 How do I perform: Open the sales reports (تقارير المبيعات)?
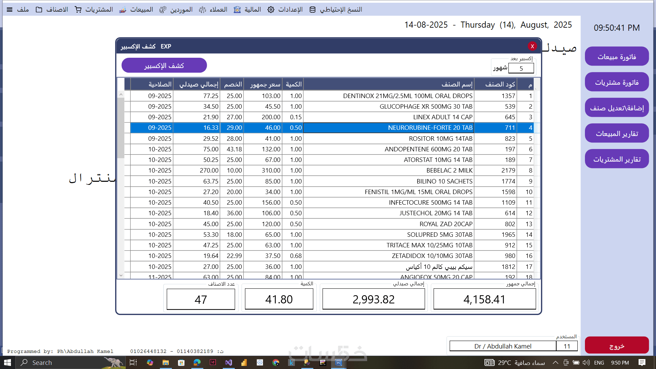(x=616, y=134)
